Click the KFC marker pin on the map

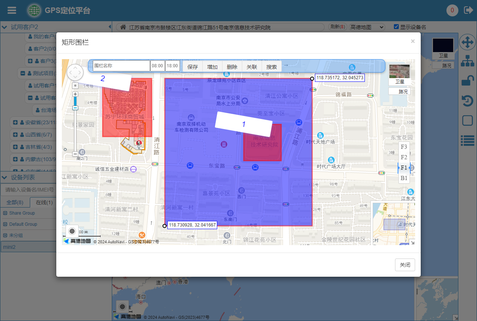click(139, 144)
